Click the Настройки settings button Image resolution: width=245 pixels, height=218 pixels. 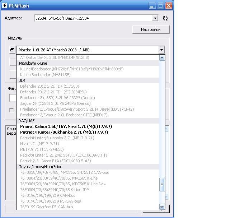point(151,29)
